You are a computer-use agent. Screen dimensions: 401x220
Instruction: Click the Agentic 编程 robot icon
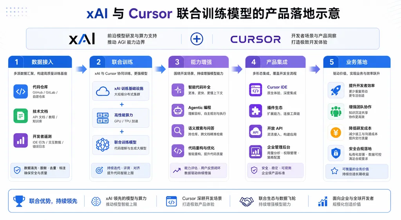[x=178, y=110]
